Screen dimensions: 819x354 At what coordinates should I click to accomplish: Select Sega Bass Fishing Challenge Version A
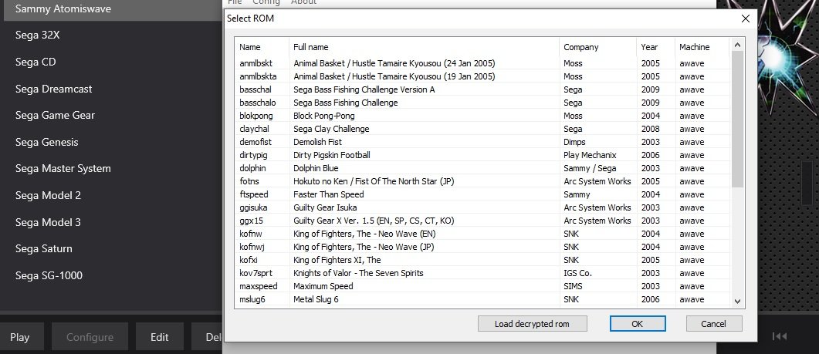coord(482,89)
